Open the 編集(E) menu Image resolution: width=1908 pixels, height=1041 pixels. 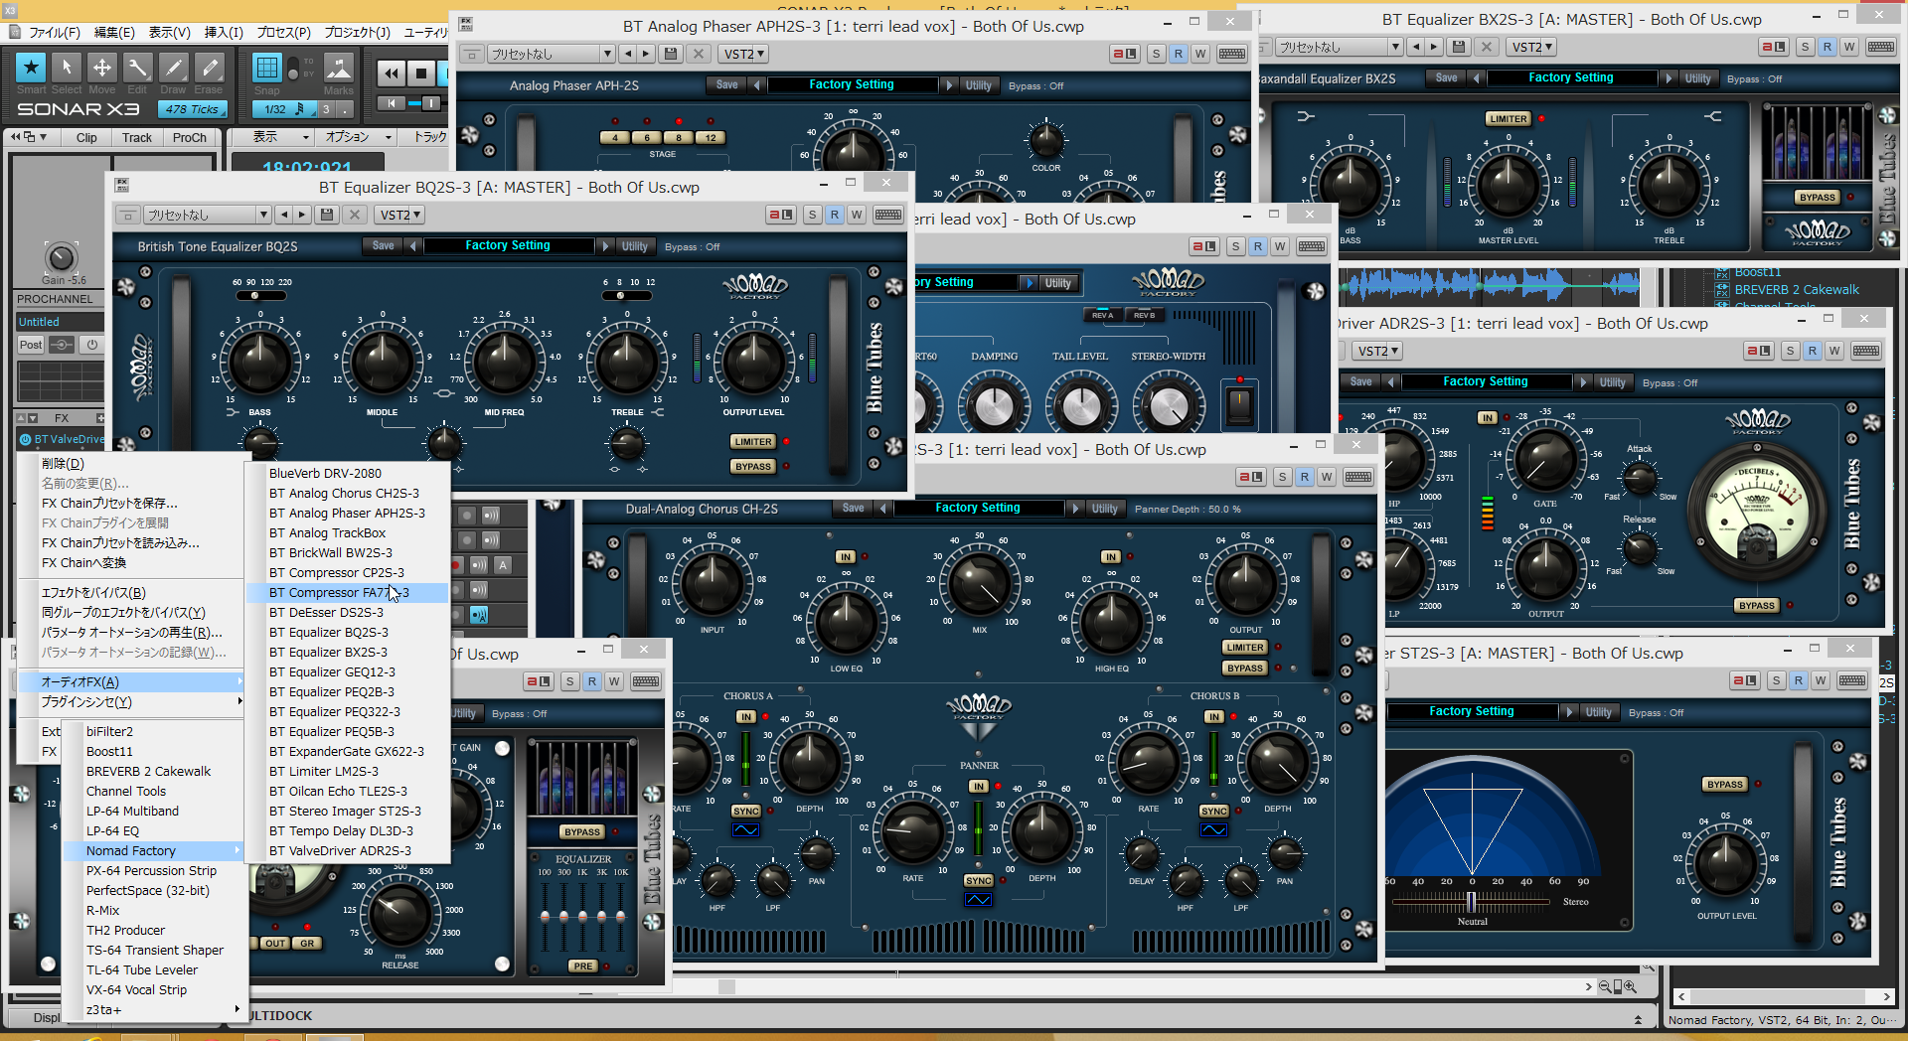tap(114, 33)
